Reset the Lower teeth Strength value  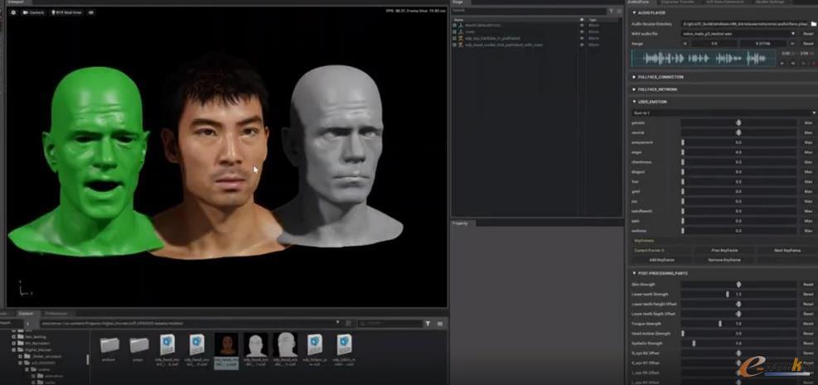click(x=808, y=295)
